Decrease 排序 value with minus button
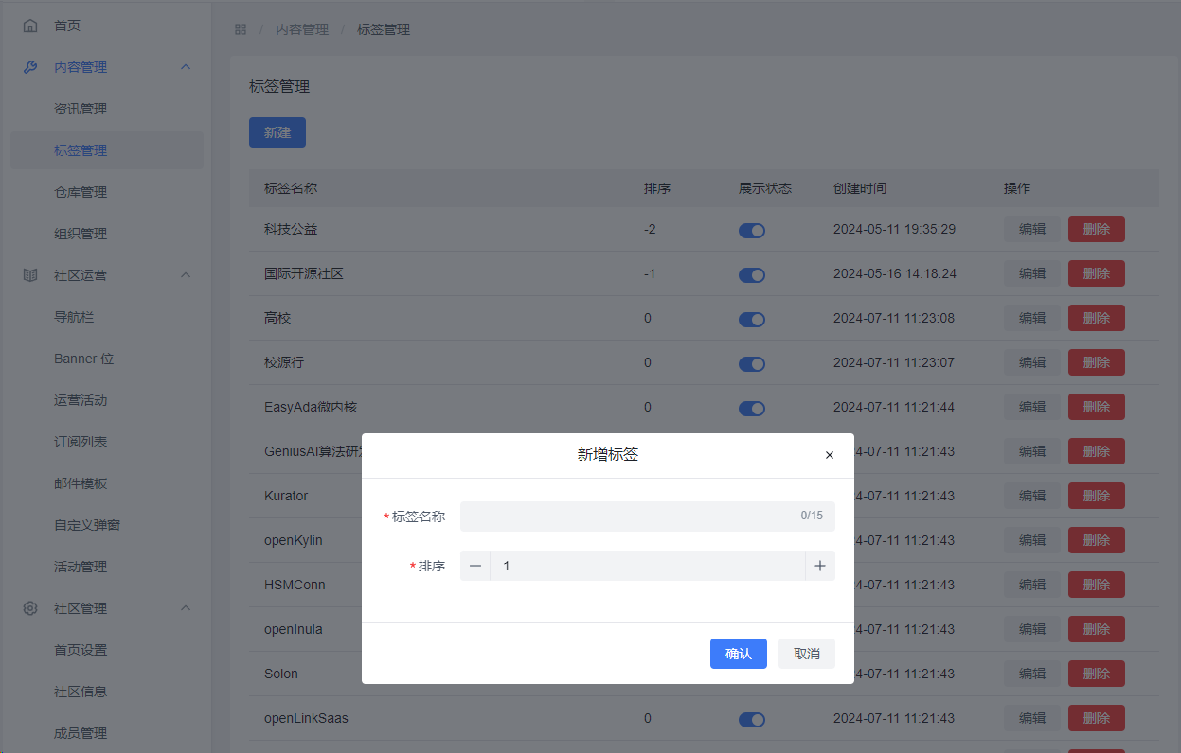The image size is (1181, 753). coord(475,566)
